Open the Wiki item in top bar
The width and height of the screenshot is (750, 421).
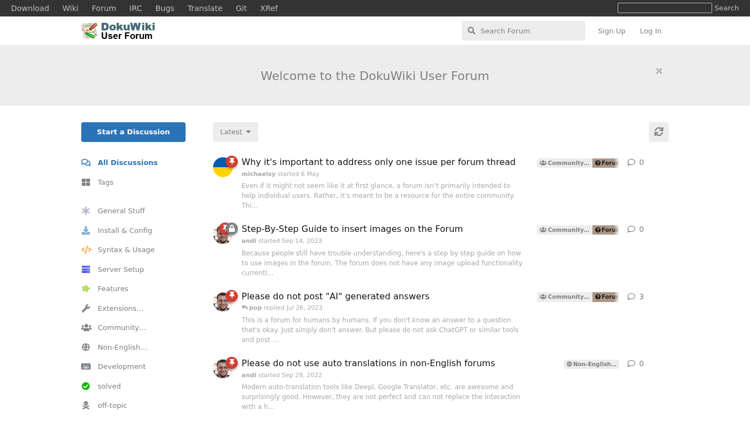point(70,8)
